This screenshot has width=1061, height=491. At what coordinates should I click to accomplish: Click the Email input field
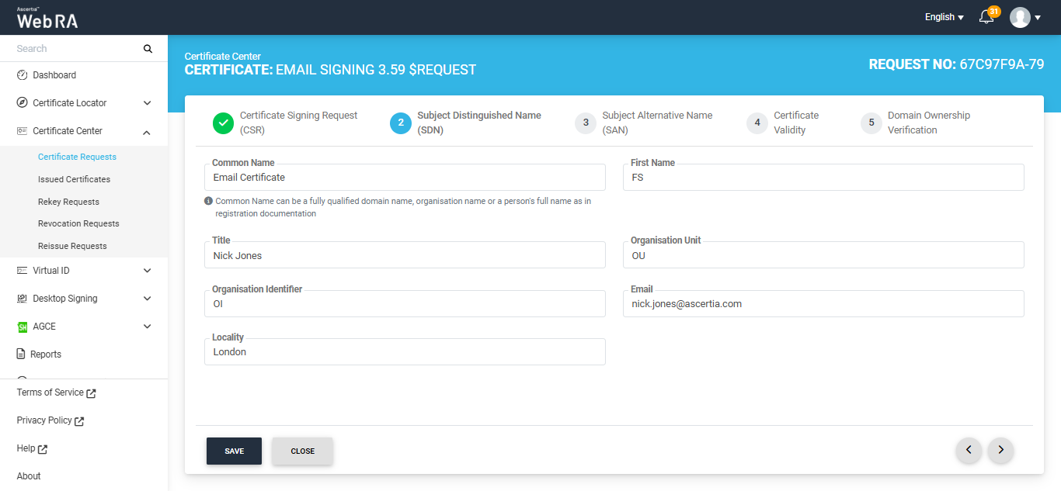click(823, 303)
